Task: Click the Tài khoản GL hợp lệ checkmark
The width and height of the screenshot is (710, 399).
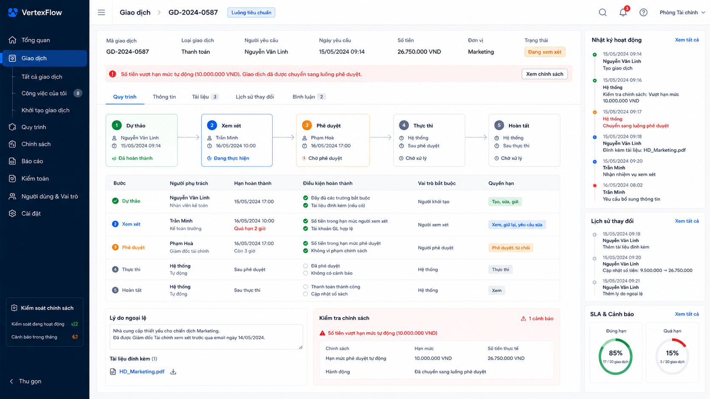Action: click(305, 229)
